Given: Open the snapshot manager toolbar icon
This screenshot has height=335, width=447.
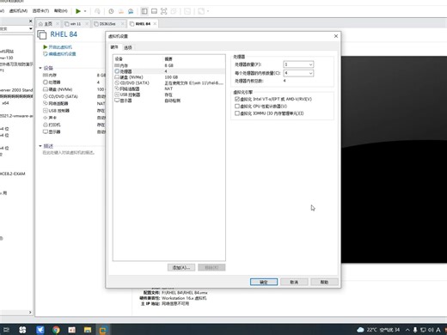Looking at the screenshot, I should click(x=131, y=11).
